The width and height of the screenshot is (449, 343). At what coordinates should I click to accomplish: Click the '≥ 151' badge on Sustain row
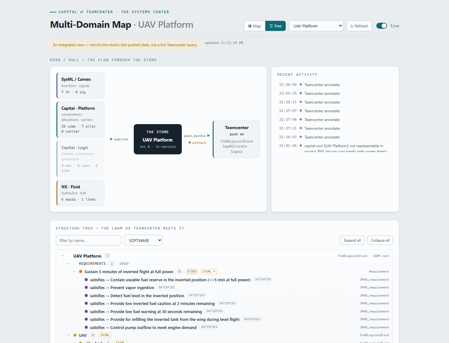coord(192,272)
